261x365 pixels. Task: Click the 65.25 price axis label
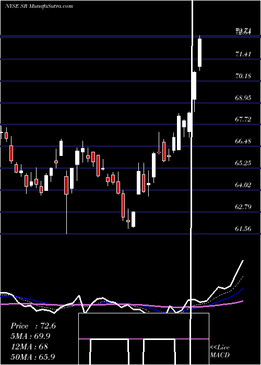coord(243,163)
